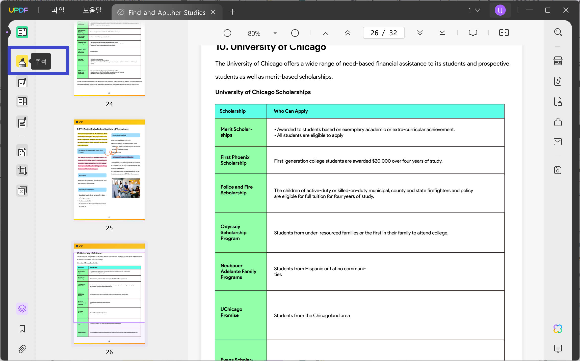Share the document via upload icon
The height and width of the screenshot is (361, 580).
558,122
